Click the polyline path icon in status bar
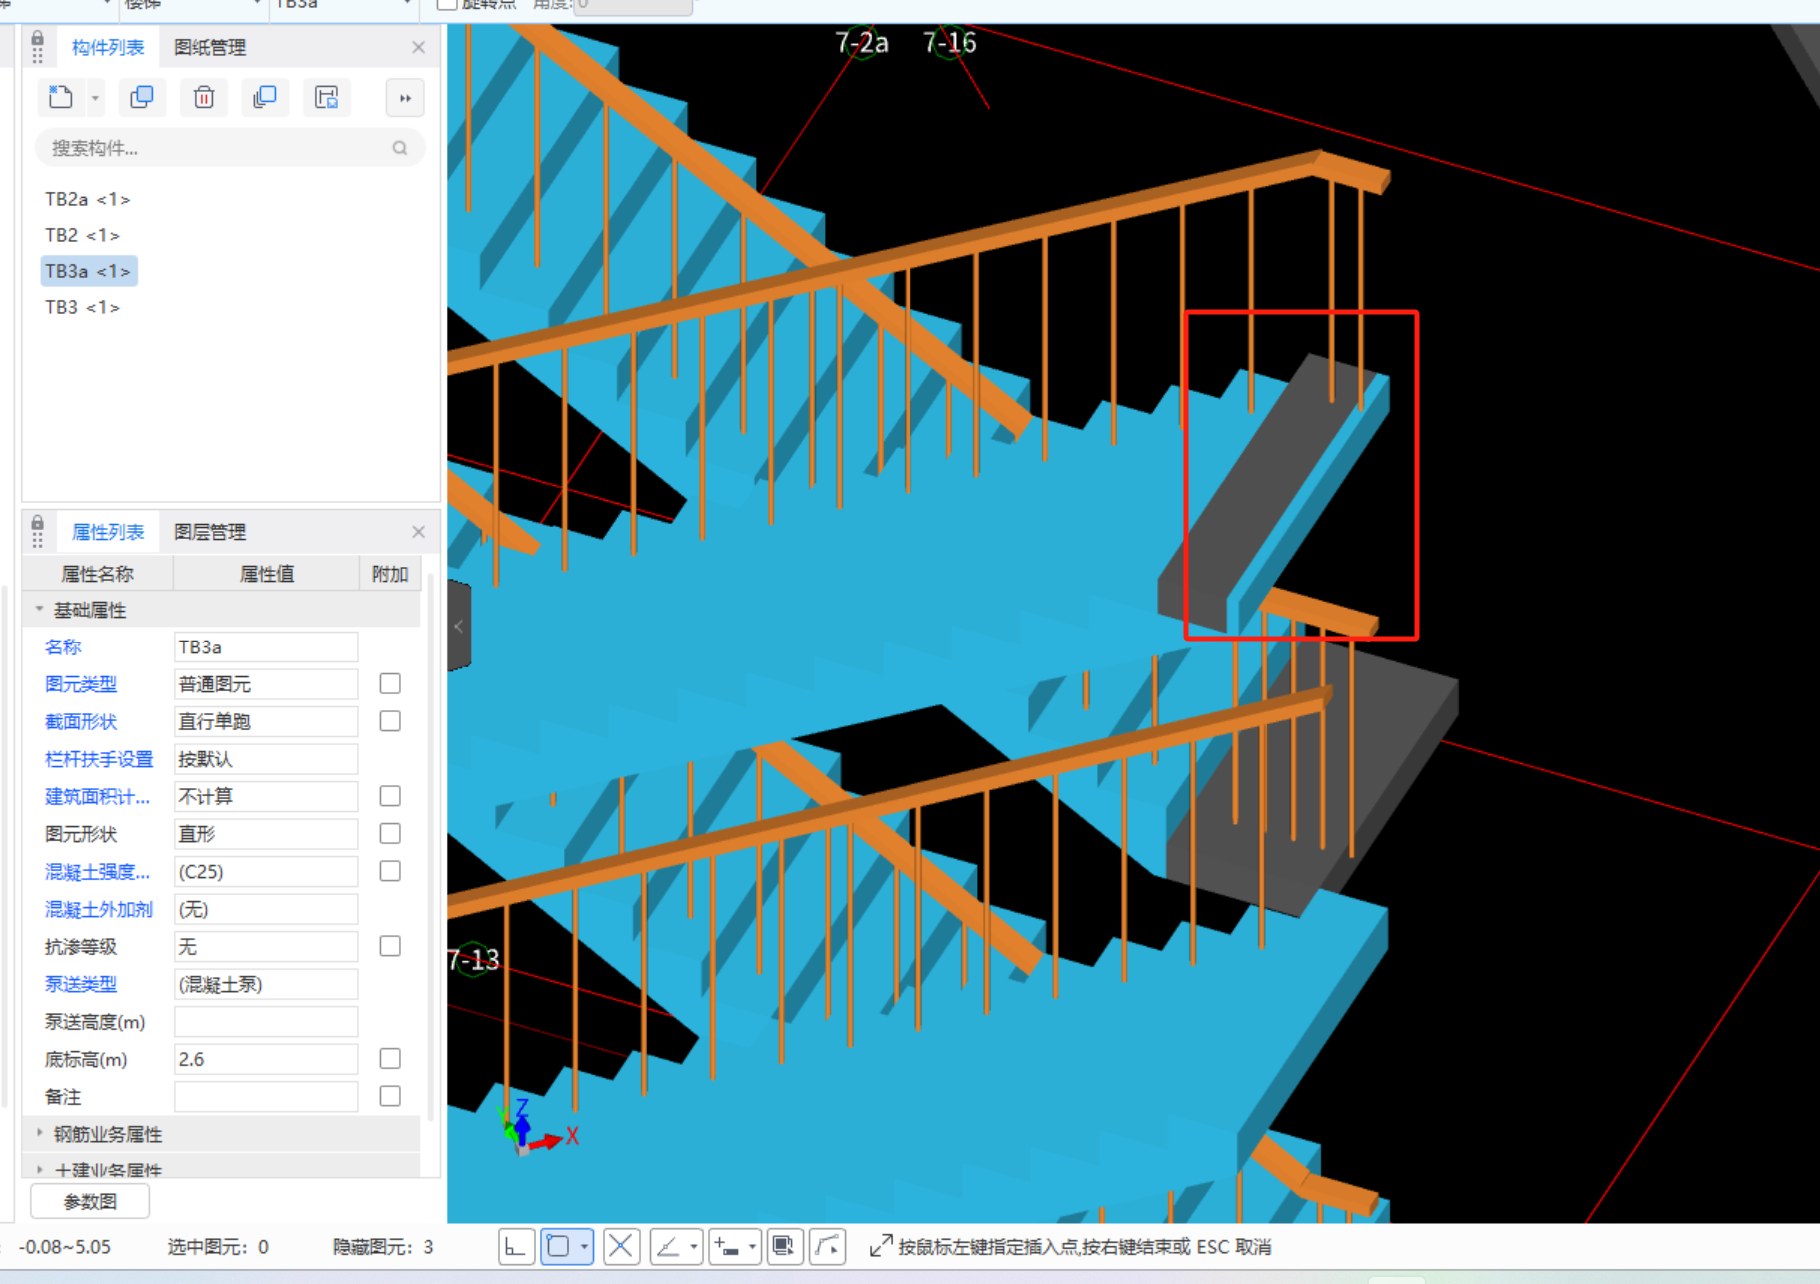 [828, 1246]
